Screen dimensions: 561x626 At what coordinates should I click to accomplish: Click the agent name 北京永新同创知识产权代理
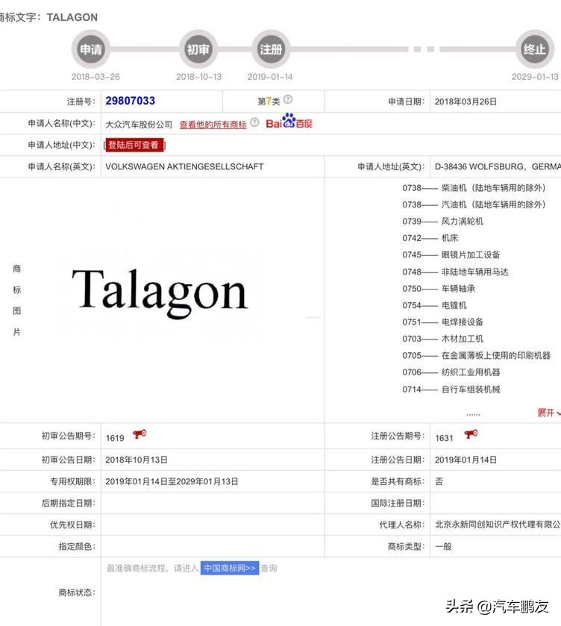498,525
